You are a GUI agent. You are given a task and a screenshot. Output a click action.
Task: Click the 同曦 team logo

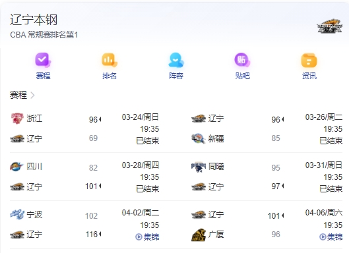pos(199,167)
